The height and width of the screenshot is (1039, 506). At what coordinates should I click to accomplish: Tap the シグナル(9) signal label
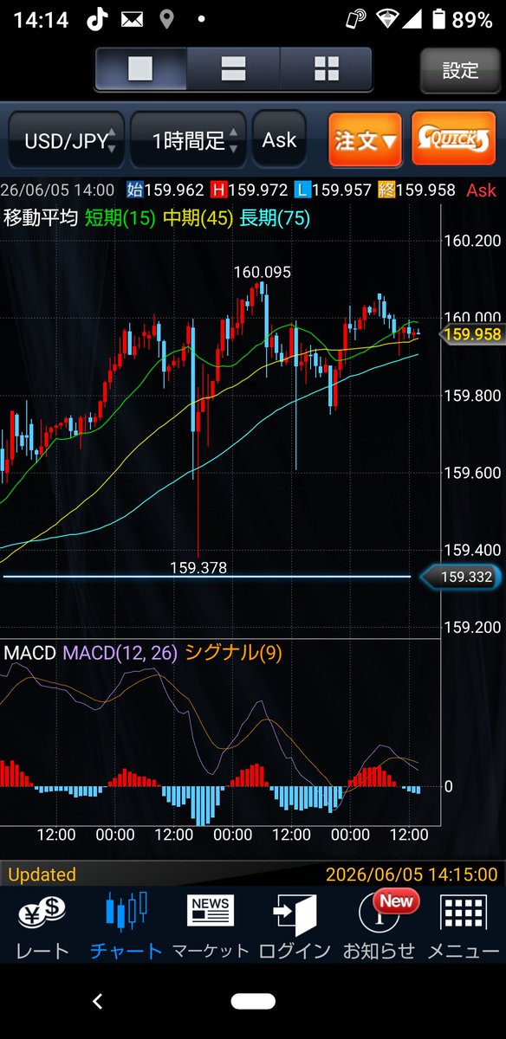(233, 653)
